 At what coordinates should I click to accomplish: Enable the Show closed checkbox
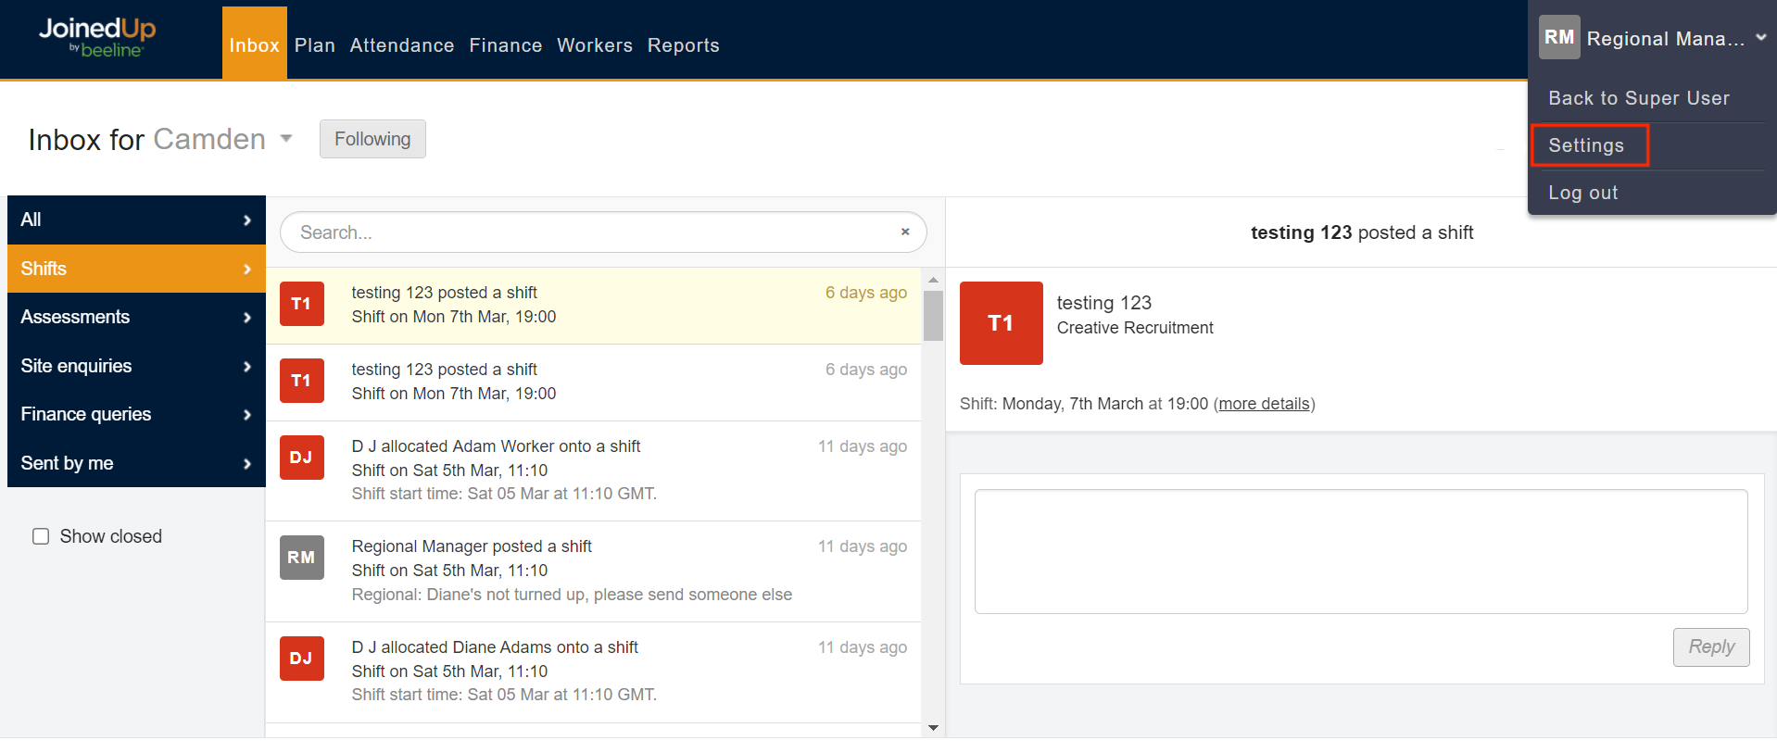pyautogui.click(x=41, y=536)
